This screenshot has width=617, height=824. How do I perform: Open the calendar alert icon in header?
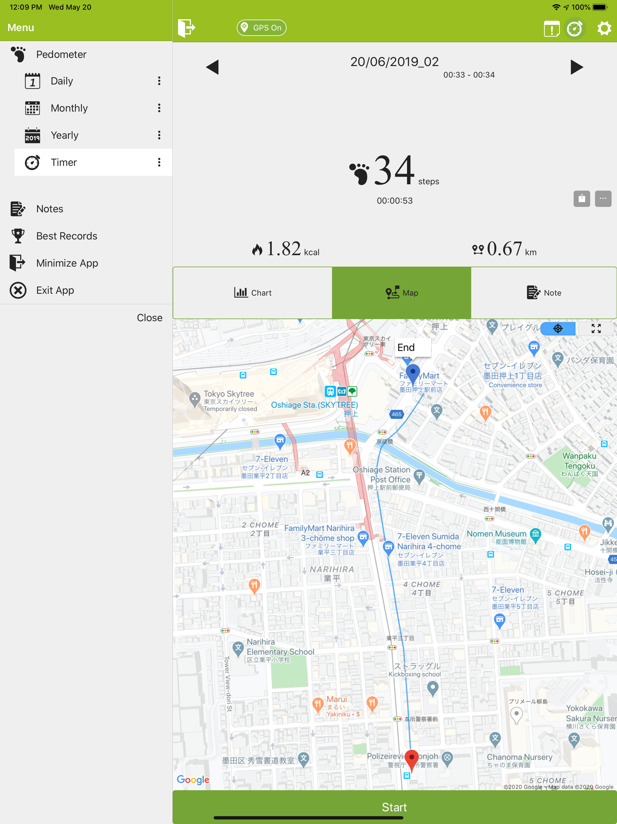[551, 28]
